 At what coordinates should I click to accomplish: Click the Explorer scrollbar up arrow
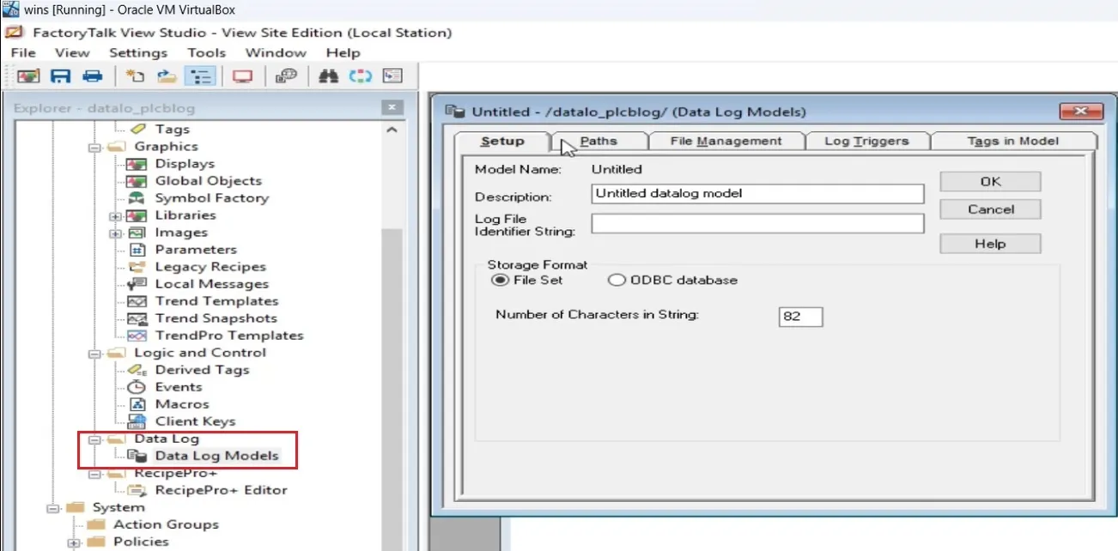coord(392,130)
